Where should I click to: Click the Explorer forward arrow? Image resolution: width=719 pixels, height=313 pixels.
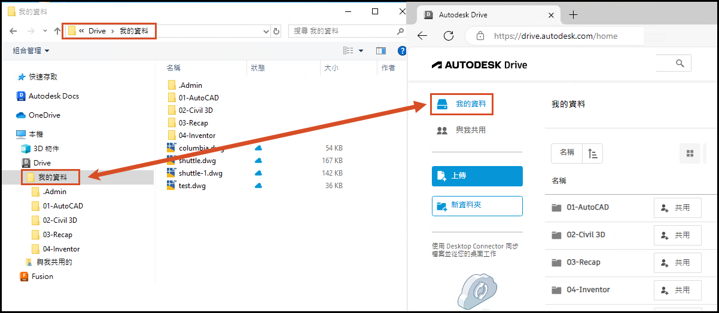click(31, 31)
